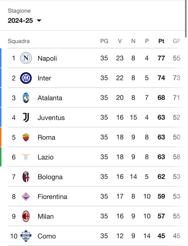Select the PG column header
188x246 pixels.
104,41
